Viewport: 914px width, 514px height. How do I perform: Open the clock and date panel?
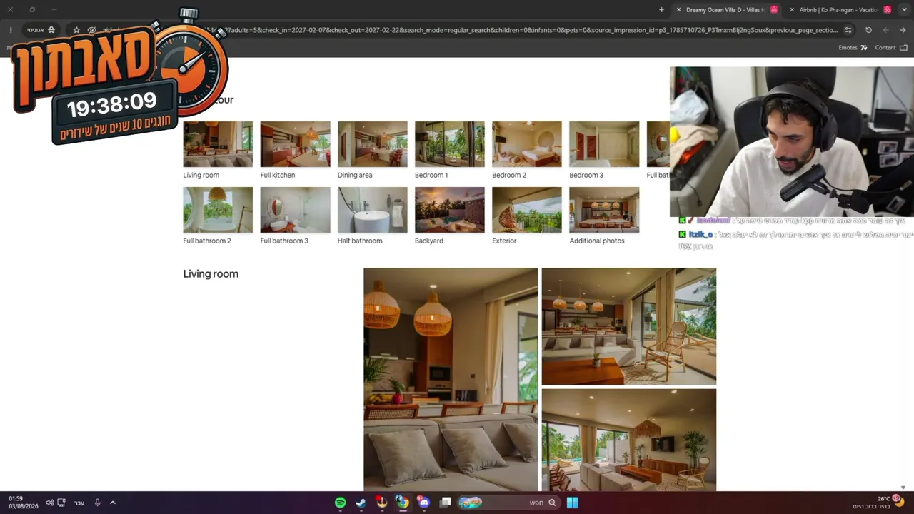(23, 503)
